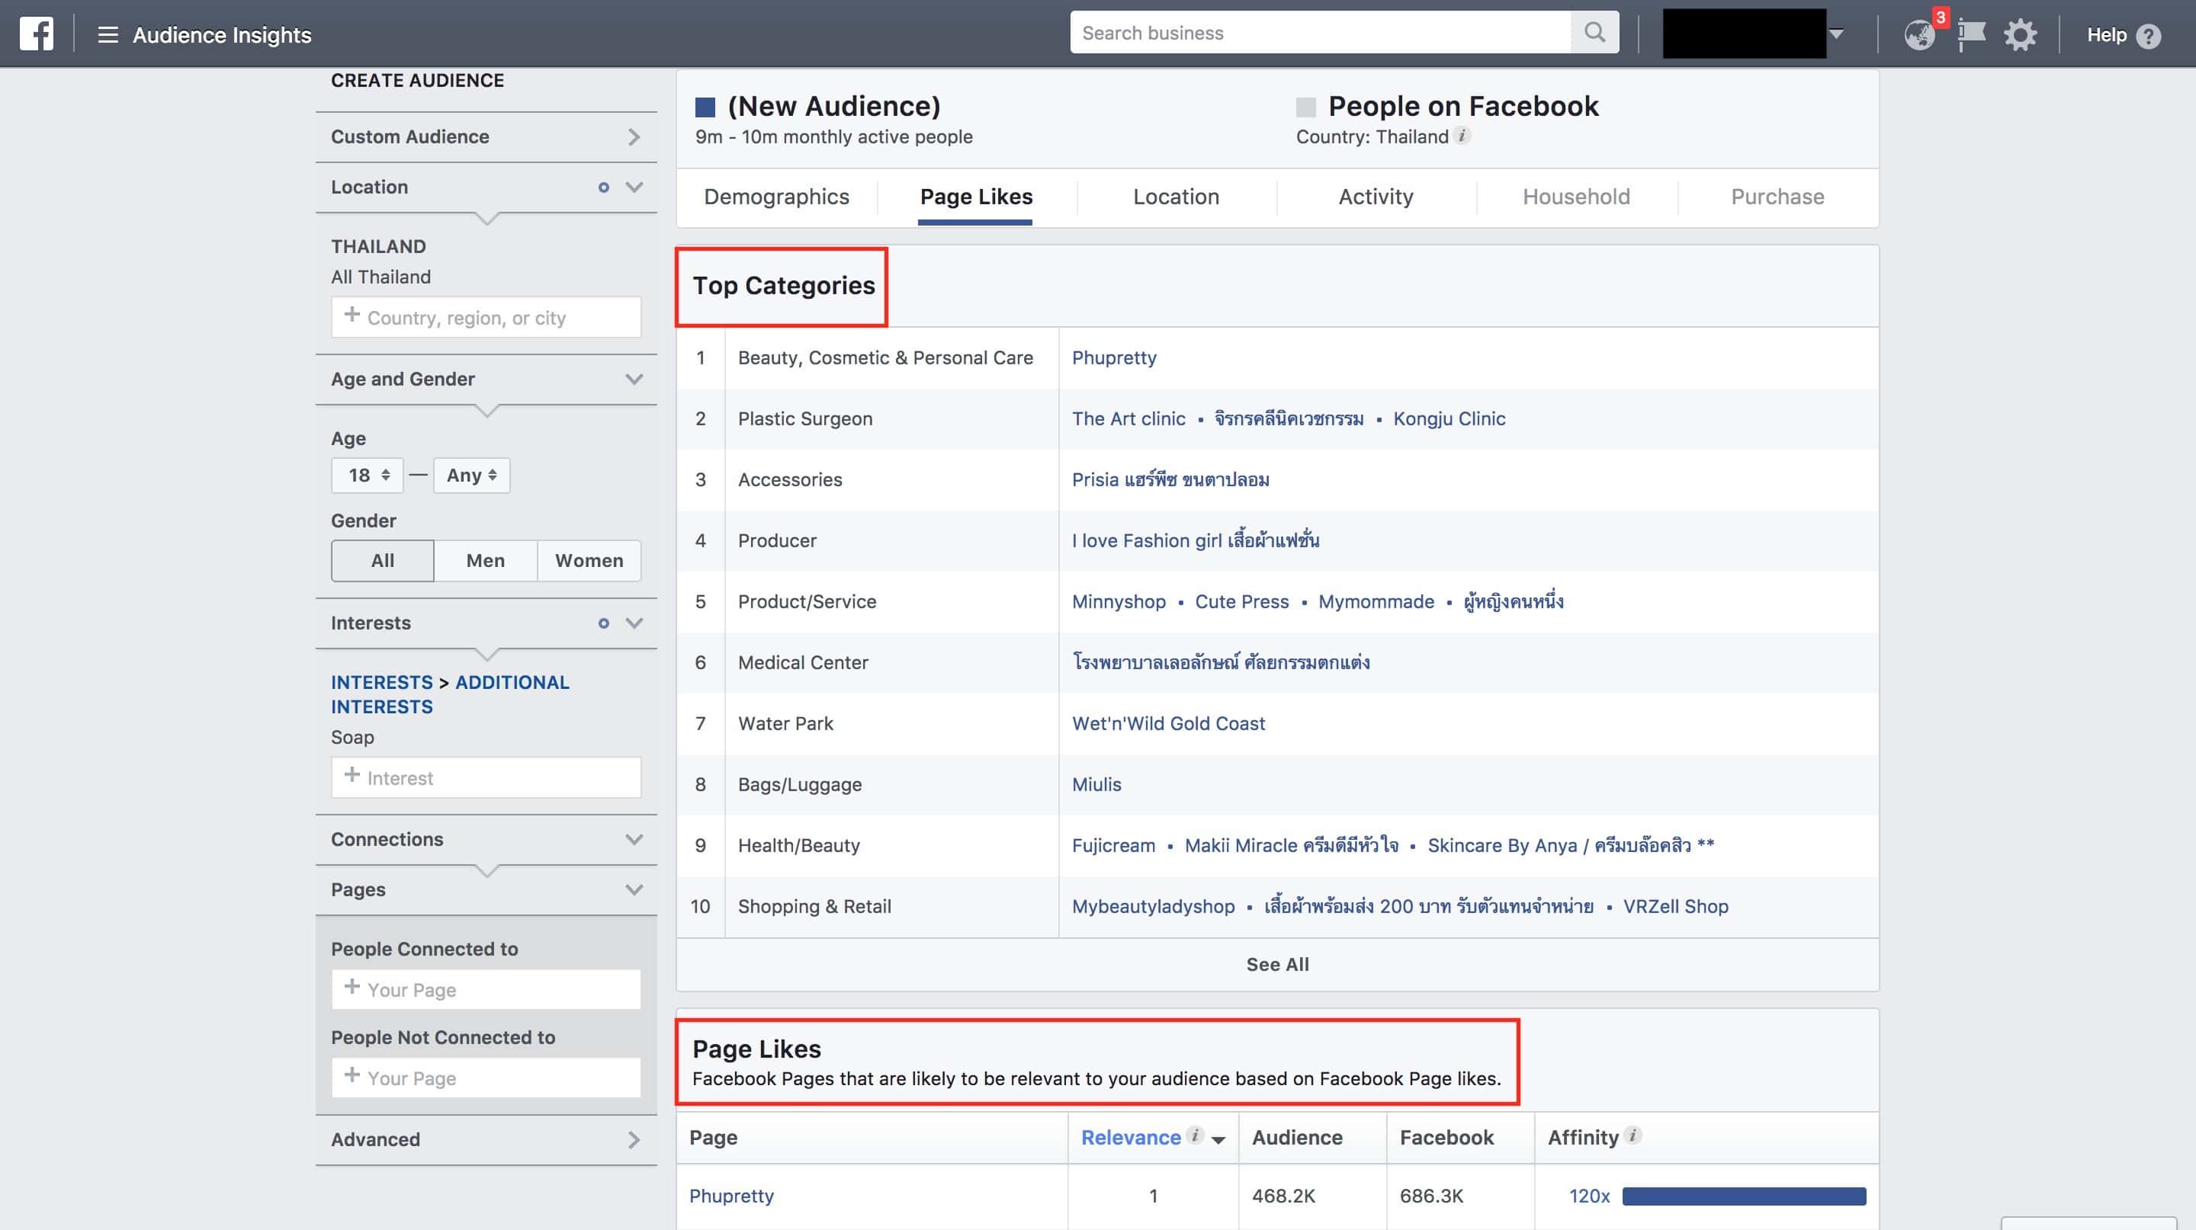The height and width of the screenshot is (1230, 2196).
Task: Click the Help question mark icon
Action: (2149, 36)
